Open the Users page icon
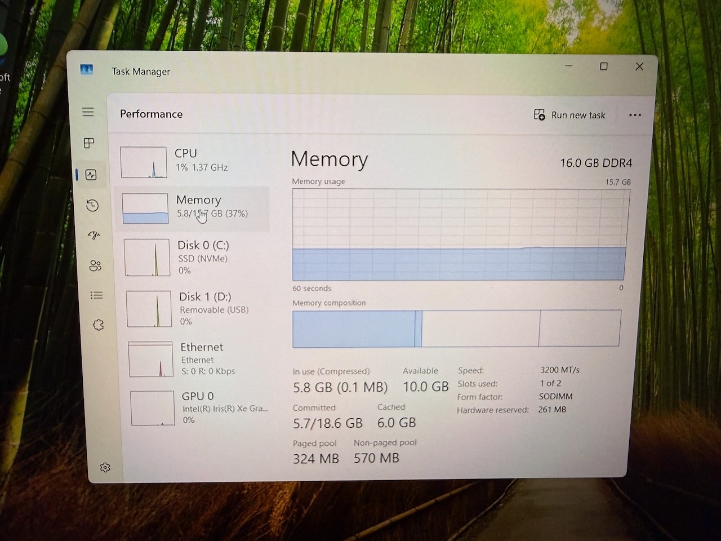This screenshot has width=721, height=541. 95,265
